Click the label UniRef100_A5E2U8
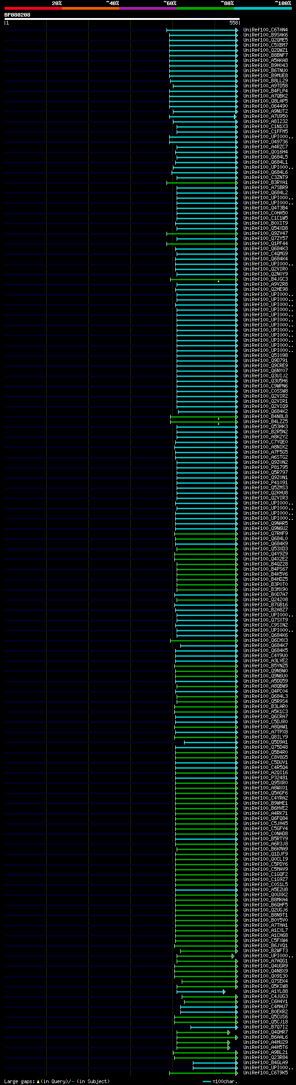This screenshot has width=296, height=1085. (265, 889)
